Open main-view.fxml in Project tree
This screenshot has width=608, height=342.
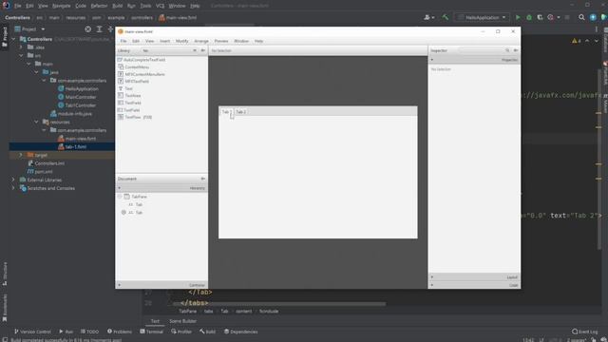coord(77,139)
